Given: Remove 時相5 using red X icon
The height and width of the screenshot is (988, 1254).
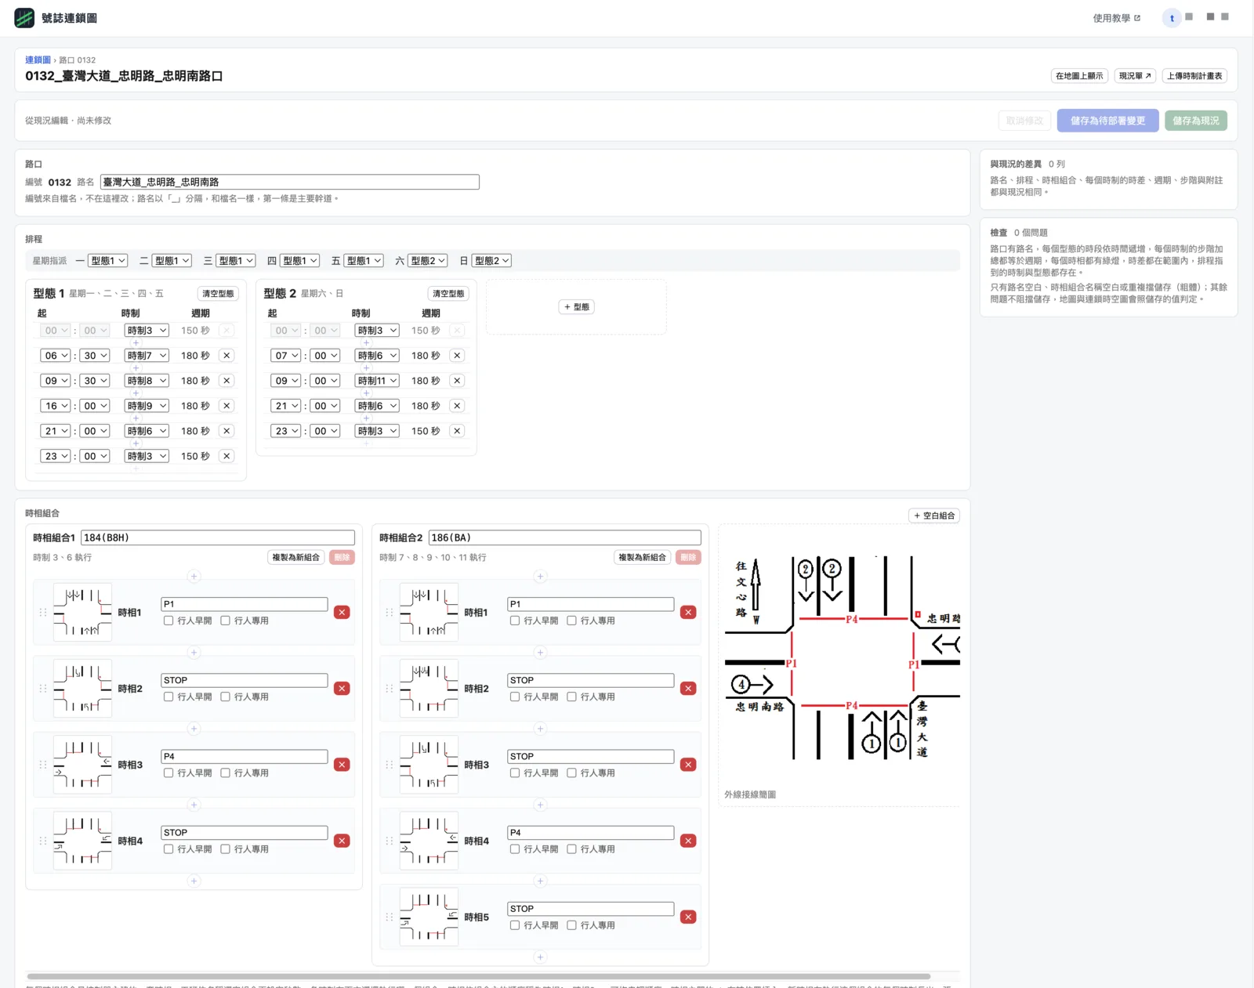Looking at the screenshot, I should [688, 917].
